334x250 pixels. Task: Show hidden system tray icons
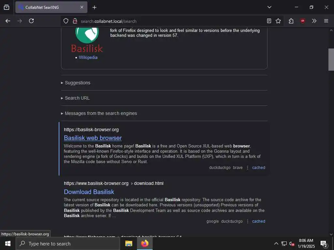point(276,243)
